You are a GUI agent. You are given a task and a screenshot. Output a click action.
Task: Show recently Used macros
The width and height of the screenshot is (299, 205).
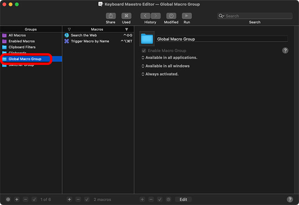click(126, 16)
